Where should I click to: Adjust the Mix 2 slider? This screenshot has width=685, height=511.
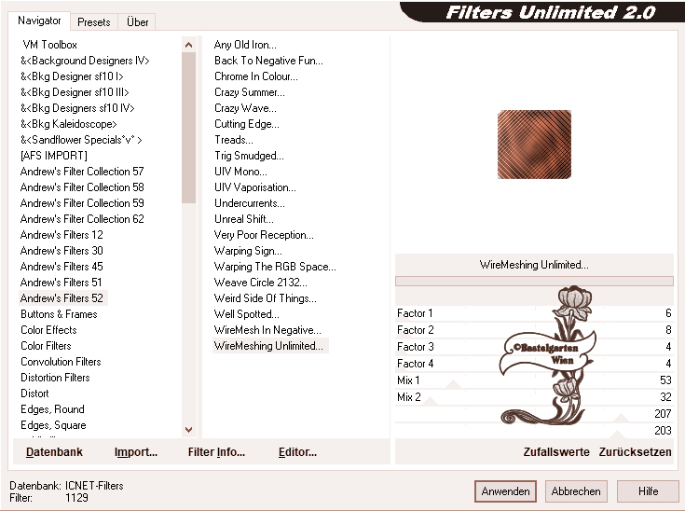[x=534, y=397]
